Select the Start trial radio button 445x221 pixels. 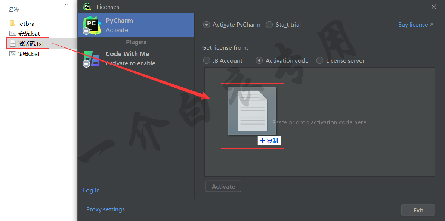[x=269, y=25]
